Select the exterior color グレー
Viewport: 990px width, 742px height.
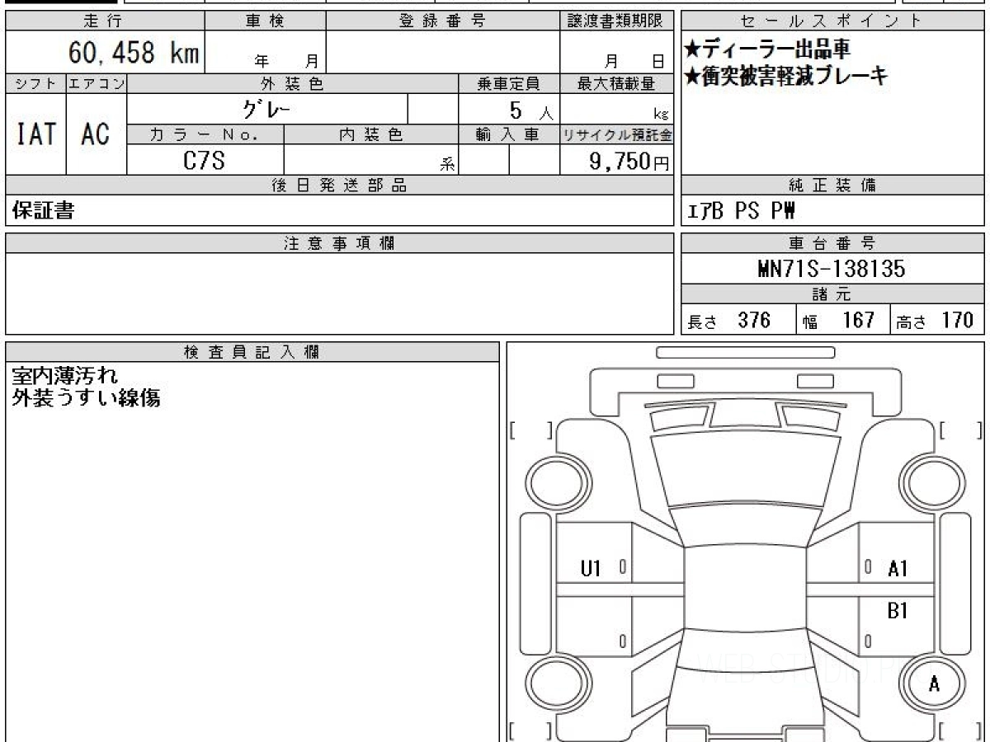pos(267,109)
